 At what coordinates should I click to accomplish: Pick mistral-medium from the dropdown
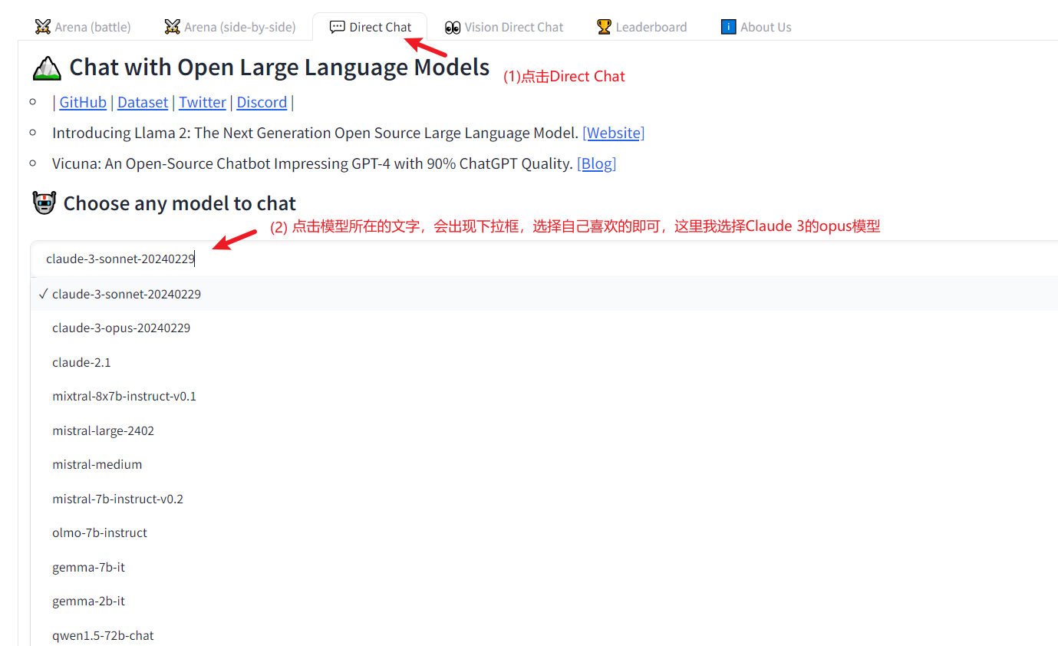pos(544,464)
